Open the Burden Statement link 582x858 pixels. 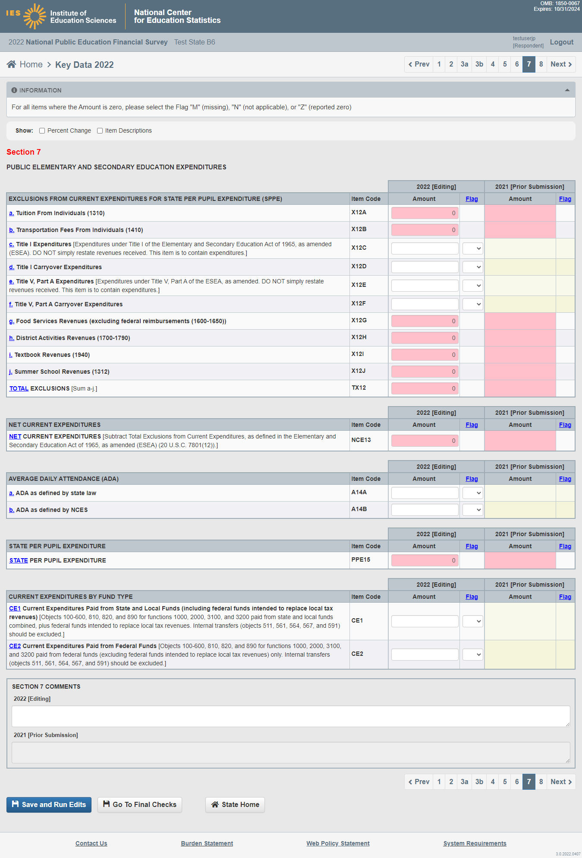coord(207,843)
